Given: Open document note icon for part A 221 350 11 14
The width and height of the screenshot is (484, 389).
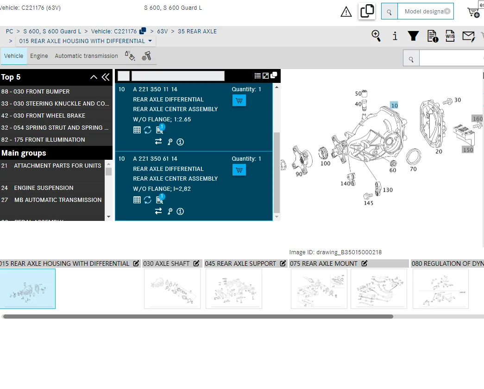Looking at the screenshot, I should (x=160, y=129).
